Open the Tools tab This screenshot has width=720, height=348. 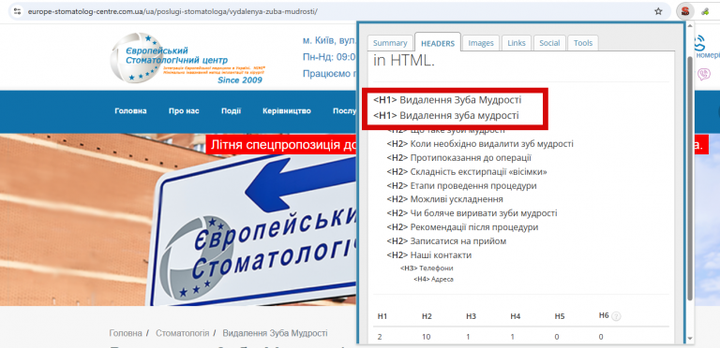(583, 43)
